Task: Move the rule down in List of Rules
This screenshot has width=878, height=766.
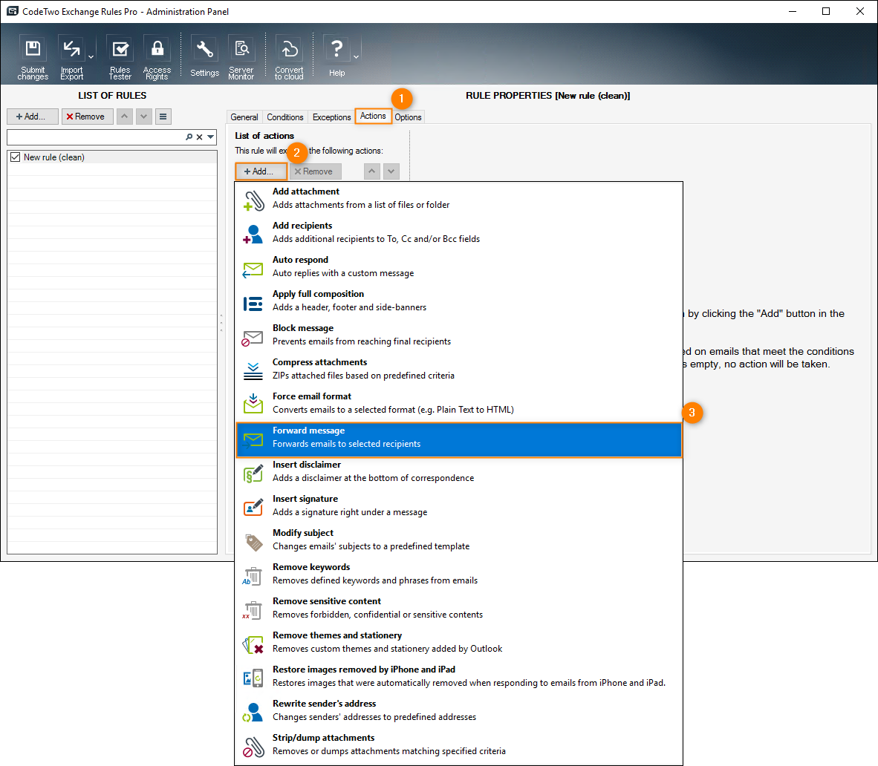Action: 144,117
